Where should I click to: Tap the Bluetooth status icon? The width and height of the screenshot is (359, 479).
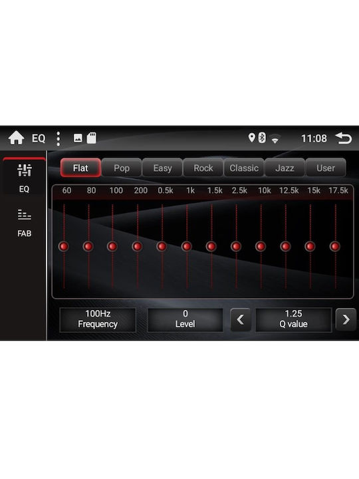coord(262,138)
